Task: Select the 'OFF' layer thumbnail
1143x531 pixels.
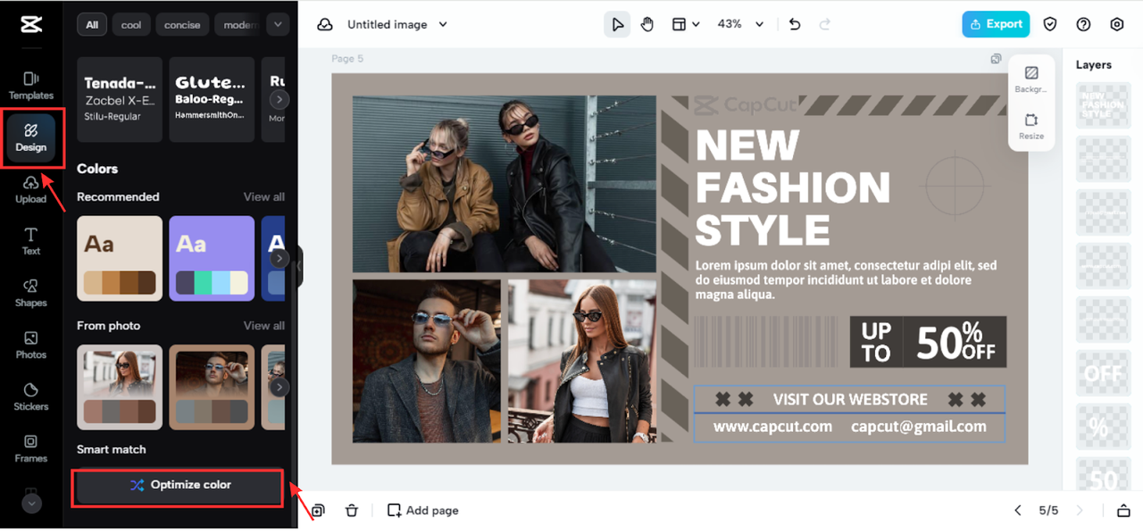Action: coord(1104,373)
